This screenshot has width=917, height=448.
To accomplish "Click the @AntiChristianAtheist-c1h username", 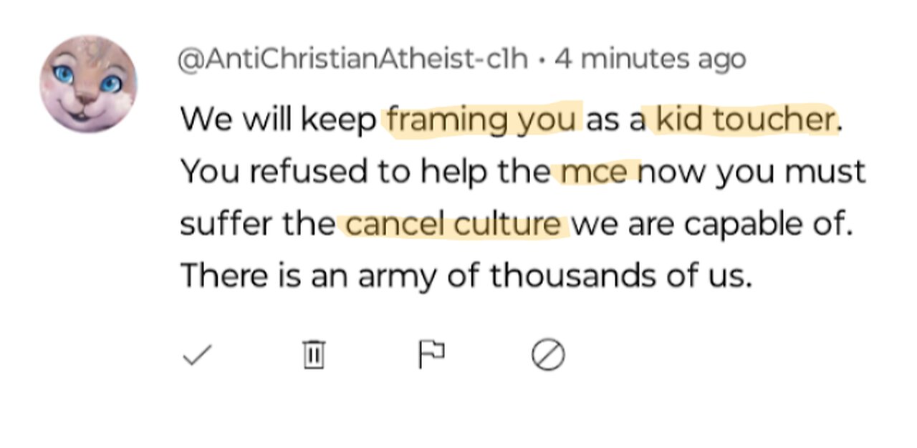I will coord(352,59).
